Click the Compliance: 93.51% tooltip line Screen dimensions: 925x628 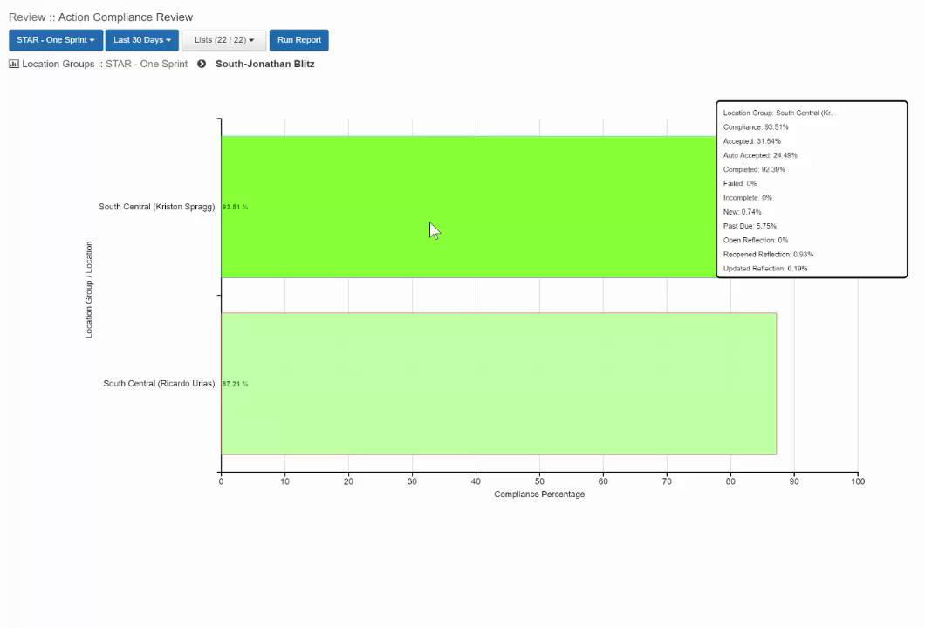(756, 127)
